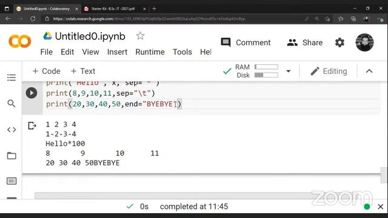Image resolution: width=388 pixels, height=218 pixels.
Task: Open the user account avatar
Action: point(364,42)
